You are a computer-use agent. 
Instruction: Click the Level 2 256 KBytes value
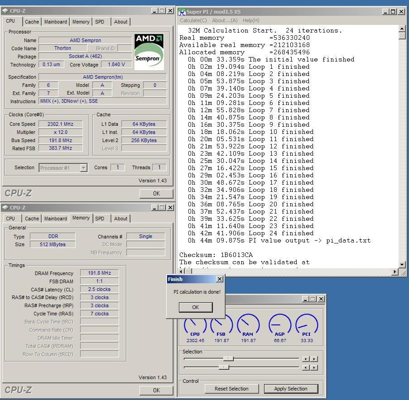[144, 140]
